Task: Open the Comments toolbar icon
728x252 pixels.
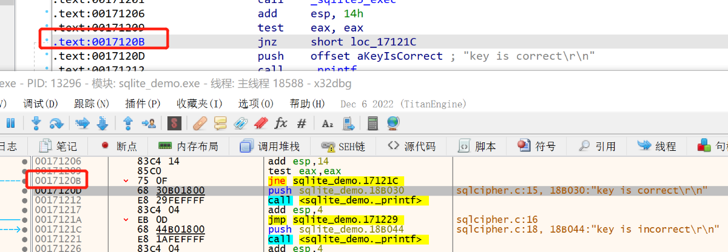Action: coord(220,123)
